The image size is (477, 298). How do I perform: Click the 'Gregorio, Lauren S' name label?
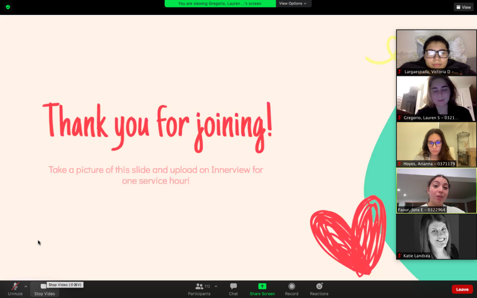431,118
